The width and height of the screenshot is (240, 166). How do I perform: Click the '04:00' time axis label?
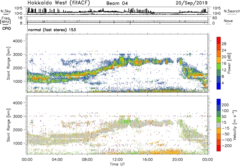[x=57, y=160]
